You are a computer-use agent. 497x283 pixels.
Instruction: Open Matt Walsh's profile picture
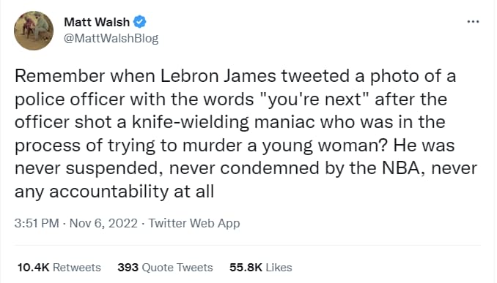pos(34,31)
